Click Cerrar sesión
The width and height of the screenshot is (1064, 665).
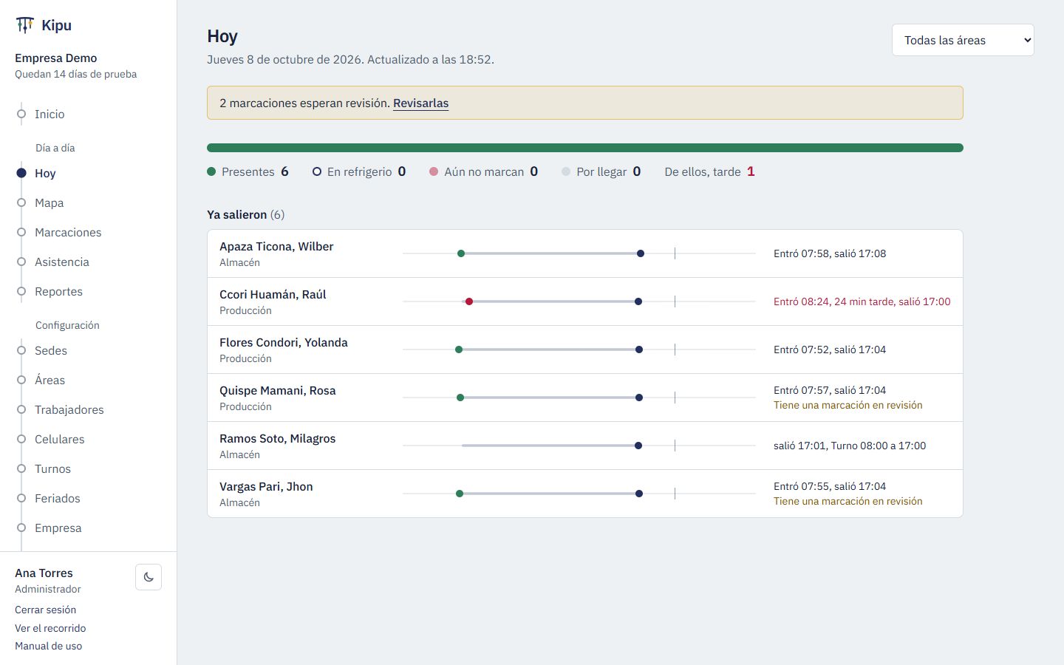pos(45,610)
